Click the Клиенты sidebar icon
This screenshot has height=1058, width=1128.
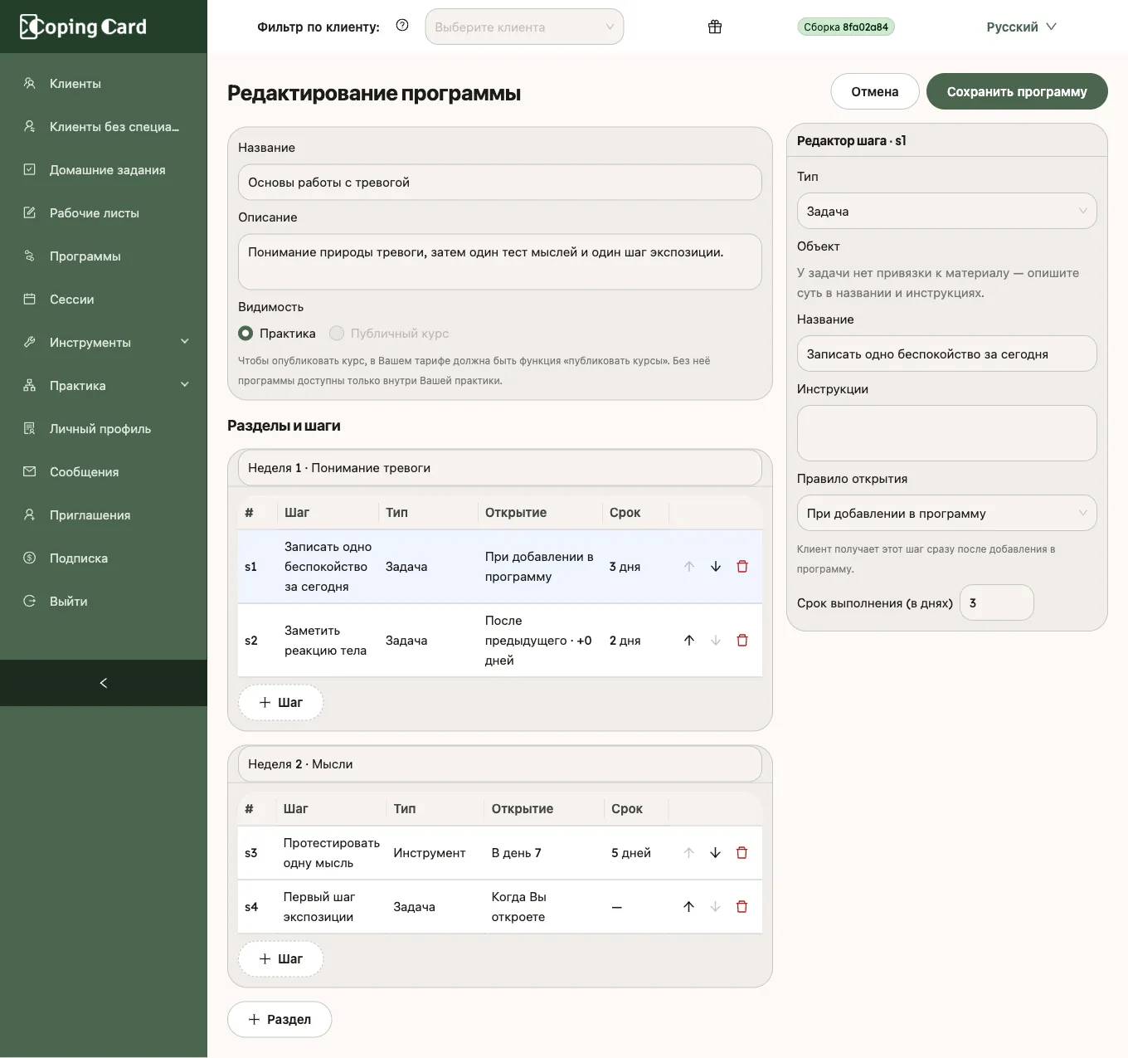pos(30,83)
